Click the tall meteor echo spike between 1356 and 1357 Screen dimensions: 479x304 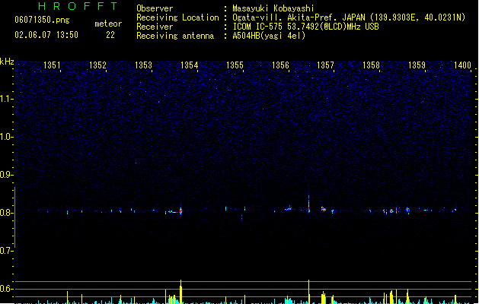pyautogui.click(x=309, y=203)
